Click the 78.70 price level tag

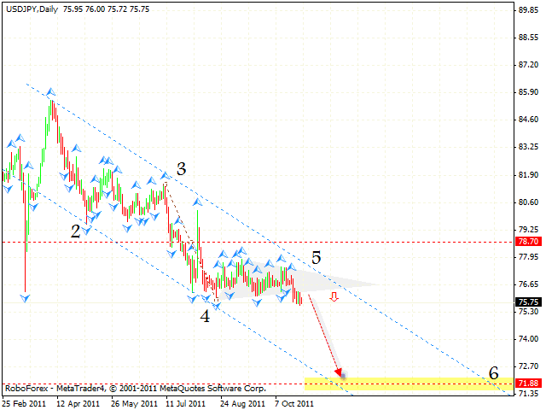(x=529, y=242)
